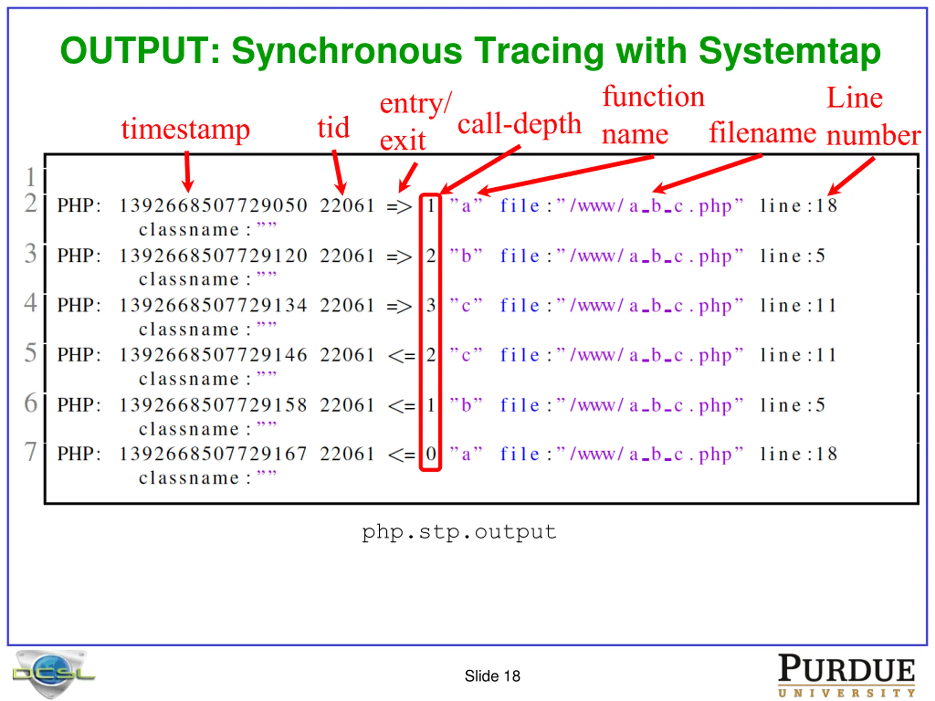
Task: Click the '=>' entry marker on line 3
Action: (x=399, y=257)
